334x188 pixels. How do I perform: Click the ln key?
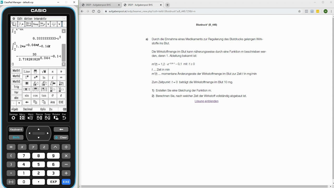tap(44, 78)
